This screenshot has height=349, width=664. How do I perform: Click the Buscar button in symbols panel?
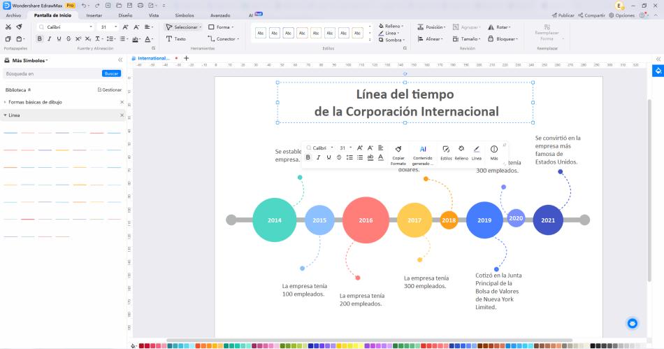[111, 73]
